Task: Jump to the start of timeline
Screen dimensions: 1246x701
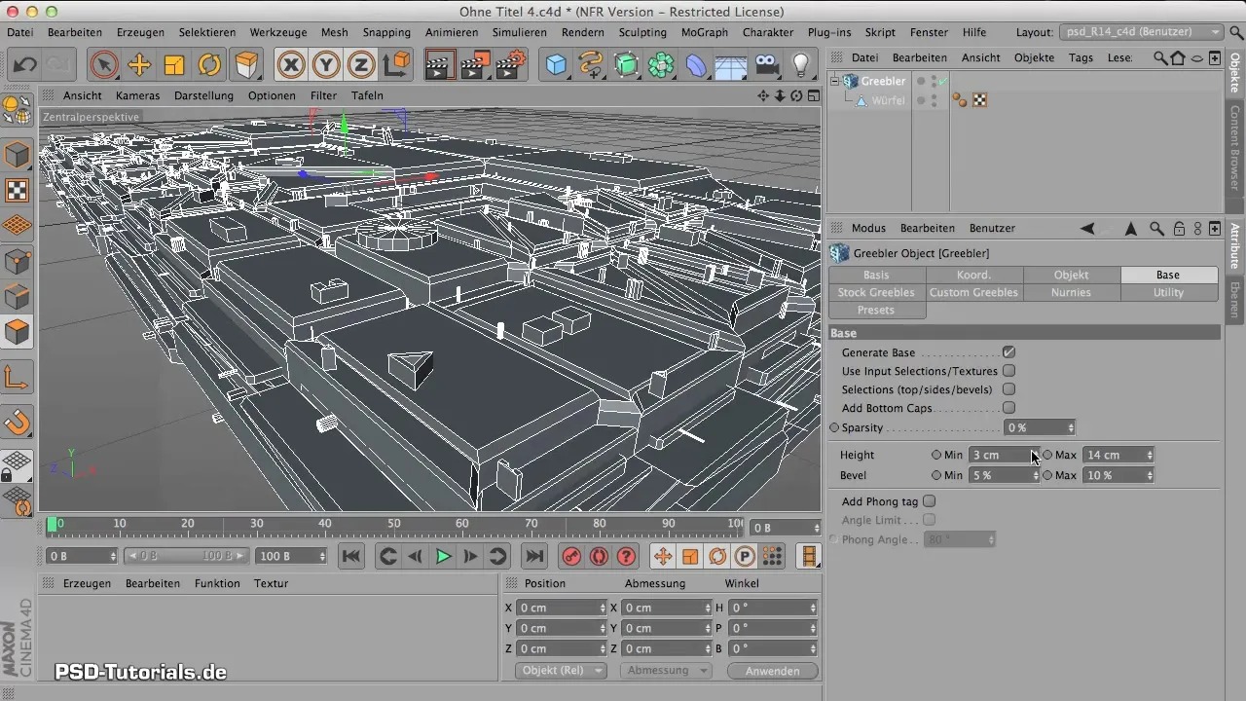Action: click(351, 557)
